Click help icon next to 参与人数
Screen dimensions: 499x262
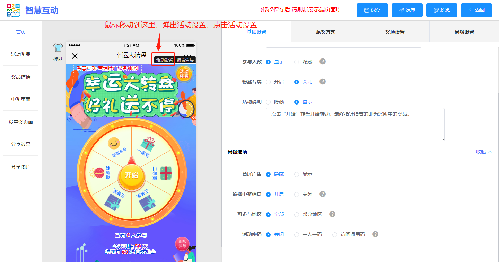point(323,62)
